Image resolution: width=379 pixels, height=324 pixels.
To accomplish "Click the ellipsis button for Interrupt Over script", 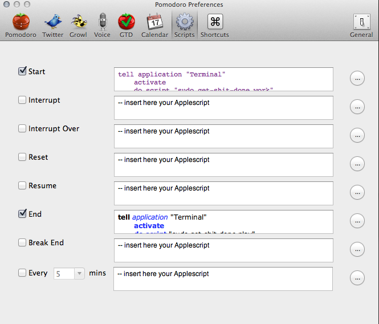I will pyautogui.click(x=357, y=136).
